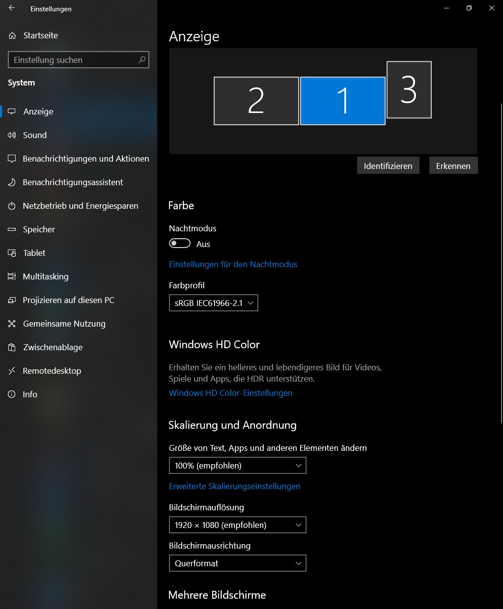Click the back arrow icon in Einstellungen
The height and width of the screenshot is (609, 503).
(12, 8)
